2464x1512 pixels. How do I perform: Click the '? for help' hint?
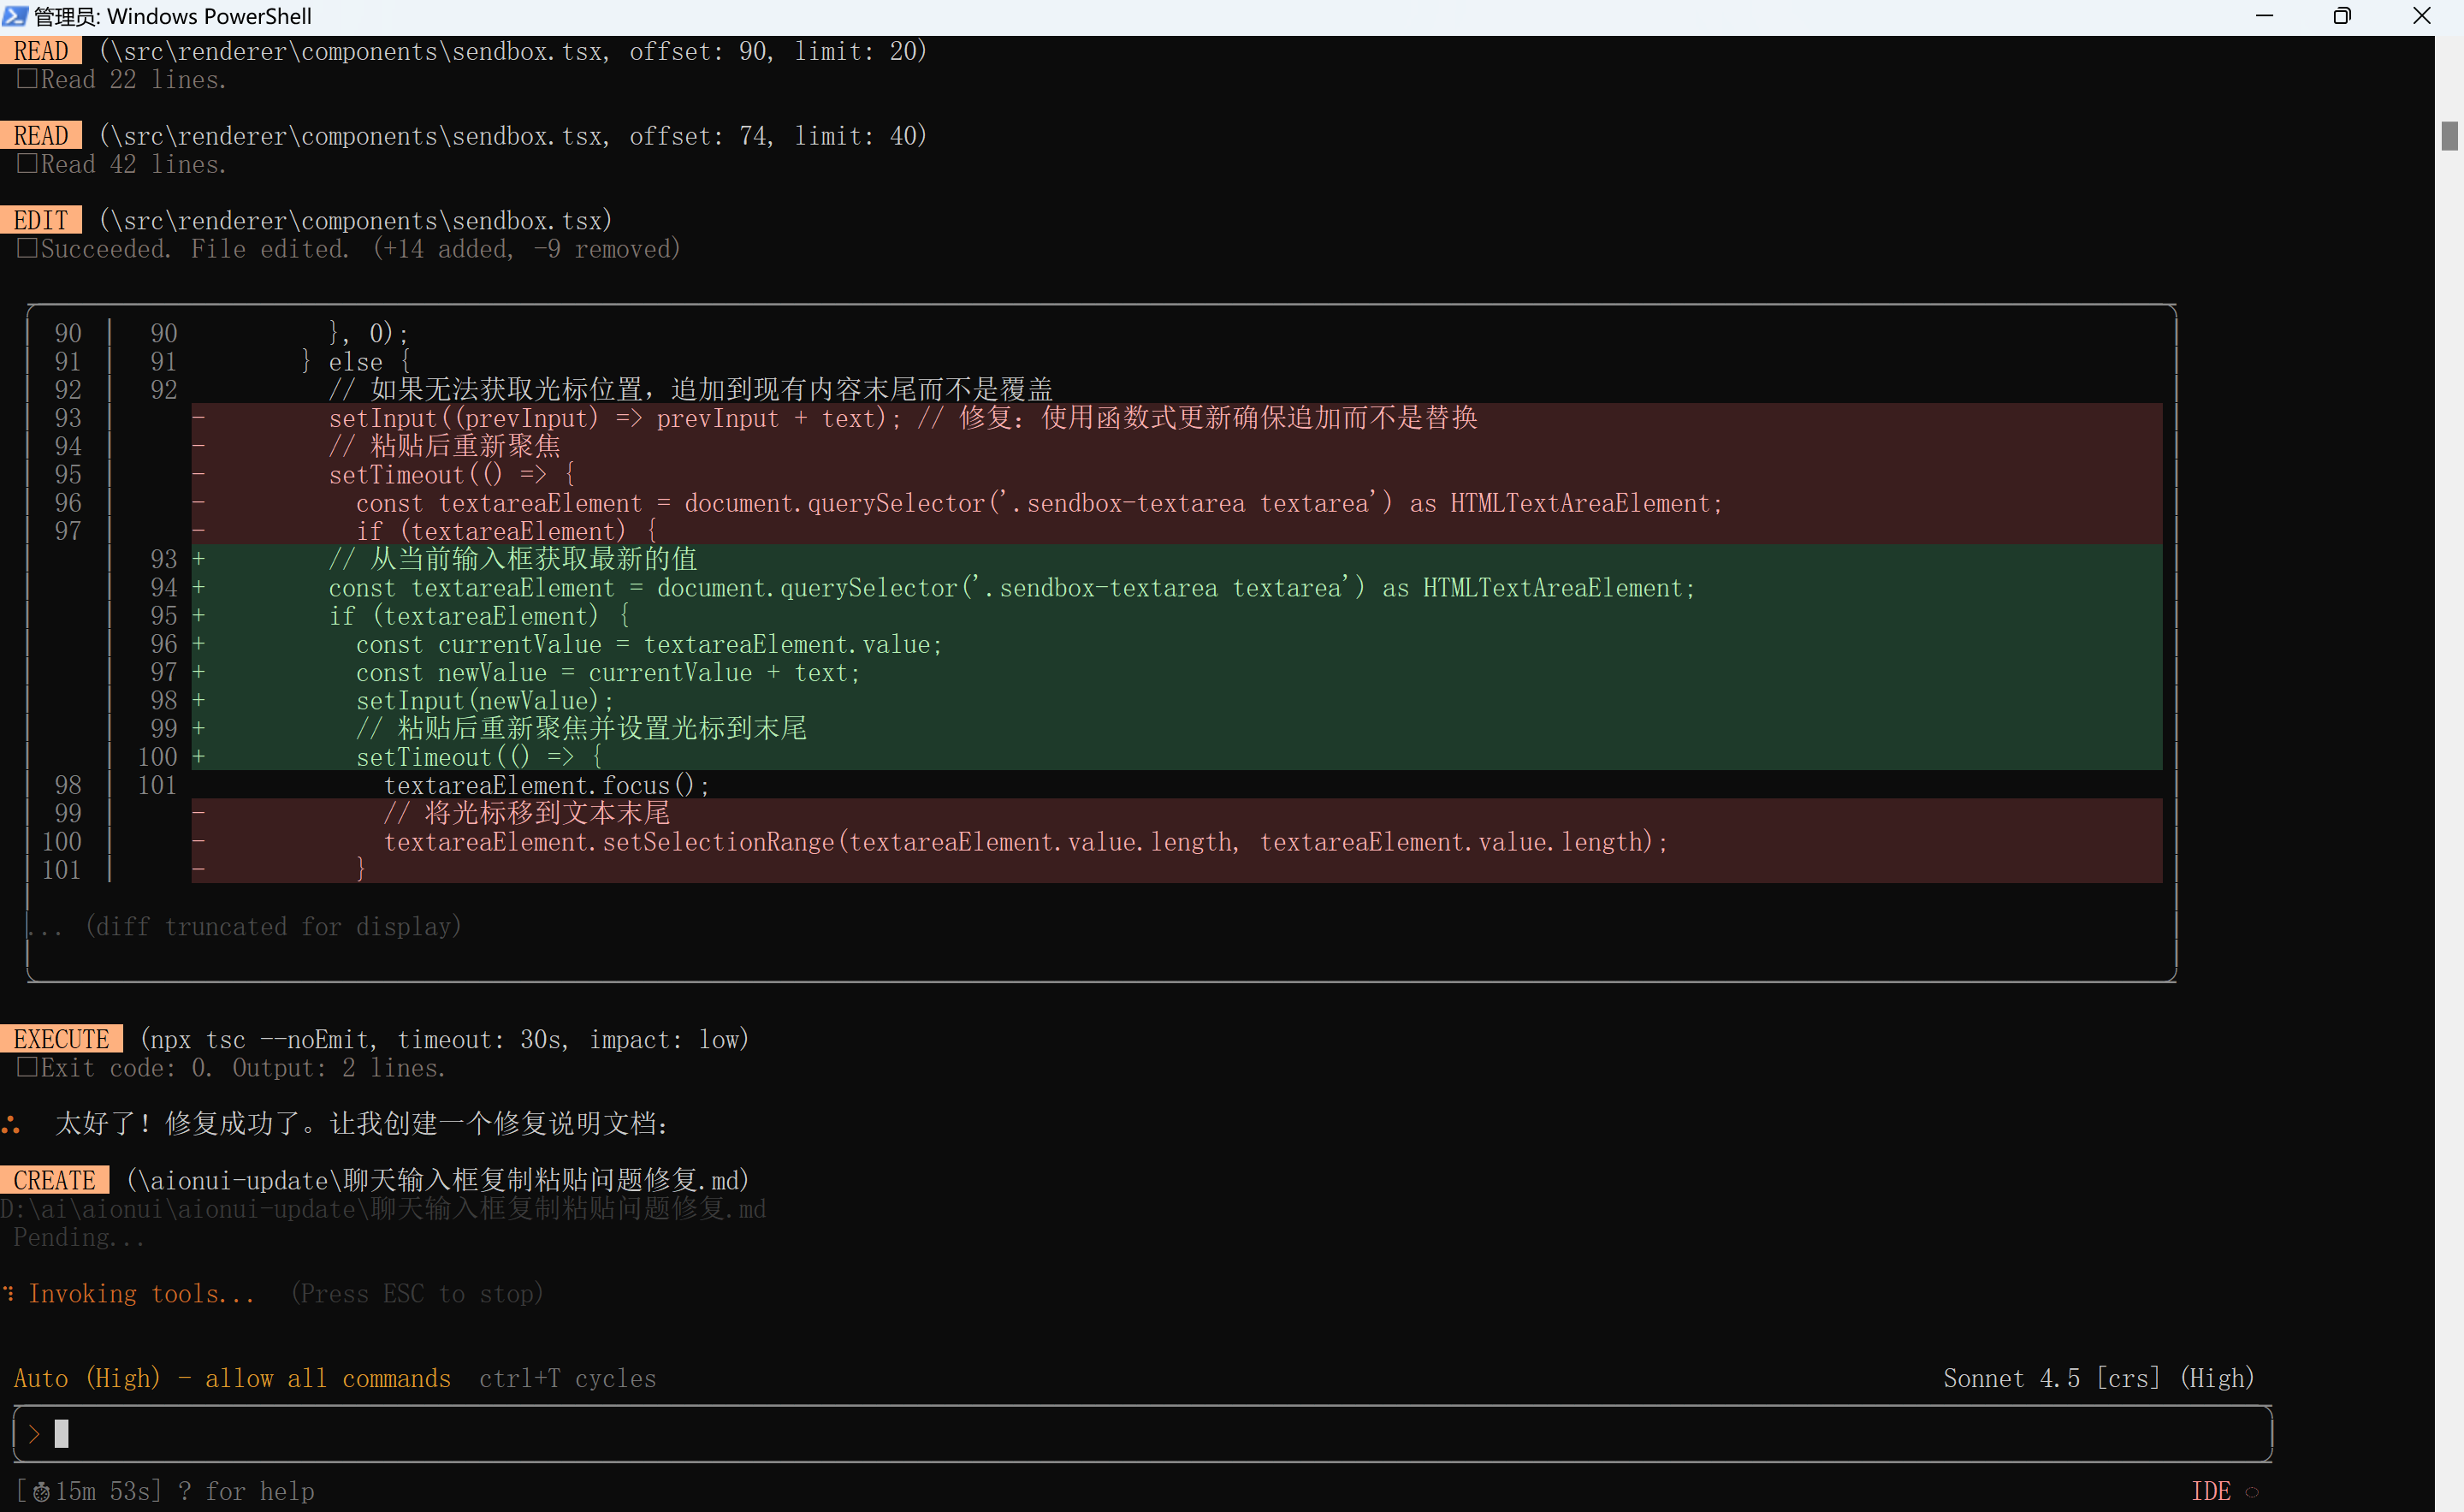tap(246, 1491)
